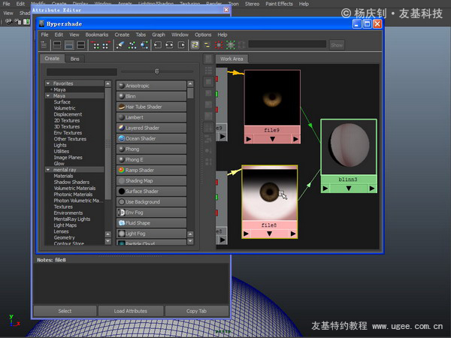Create a Ramp Shader
The image size is (451, 338).
pos(152,171)
